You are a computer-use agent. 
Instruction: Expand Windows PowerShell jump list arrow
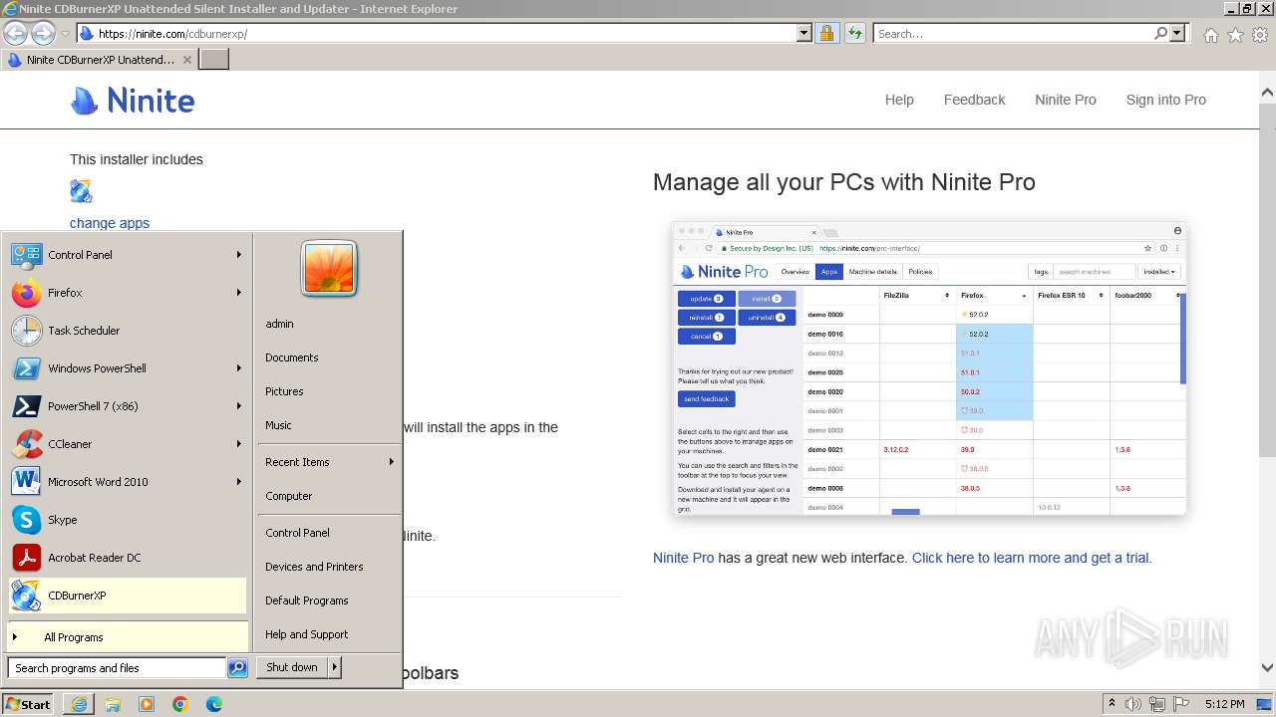pos(239,368)
